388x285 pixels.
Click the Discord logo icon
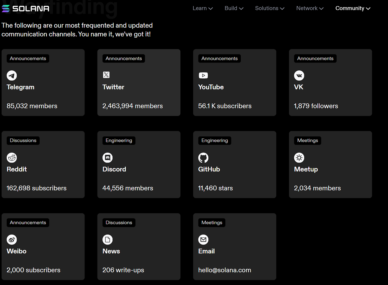coord(108,158)
